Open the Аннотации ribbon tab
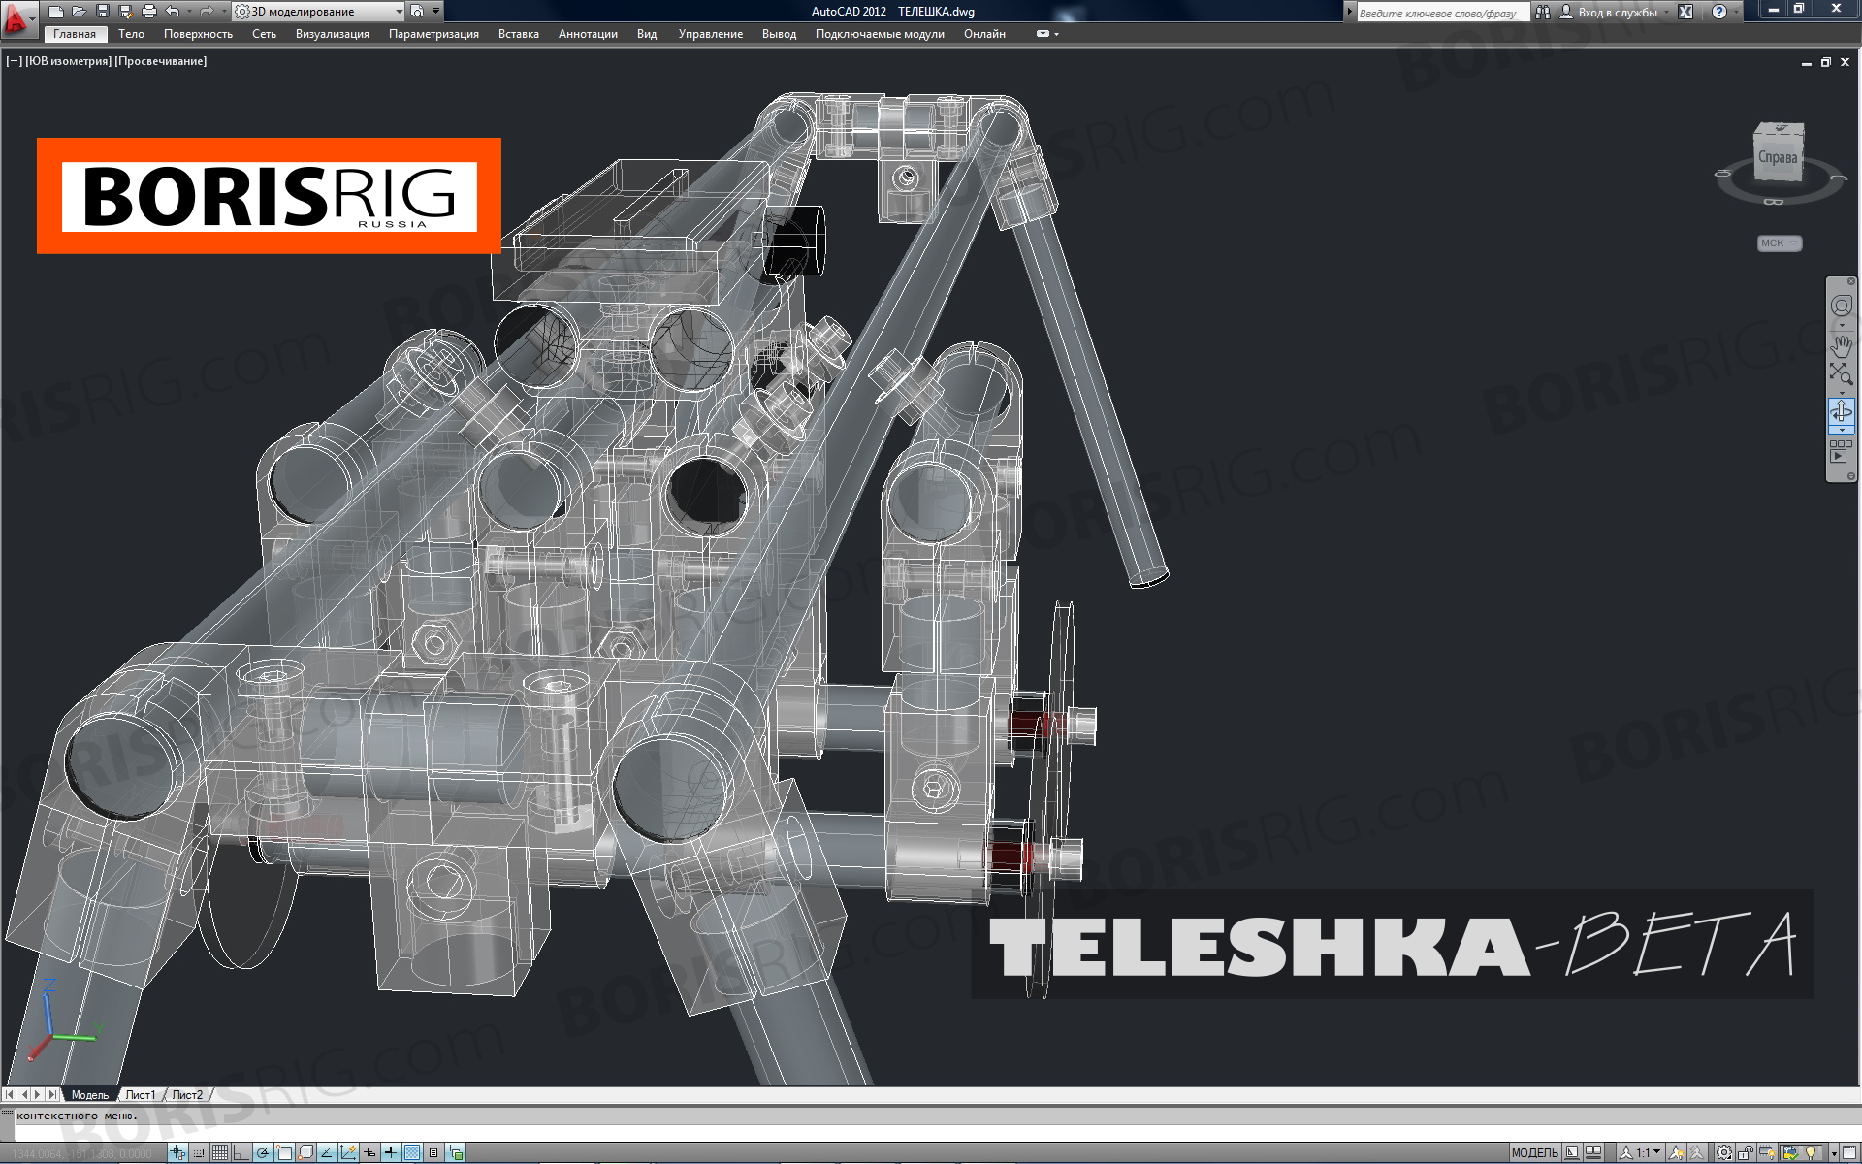The height and width of the screenshot is (1164, 1862). (588, 34)
